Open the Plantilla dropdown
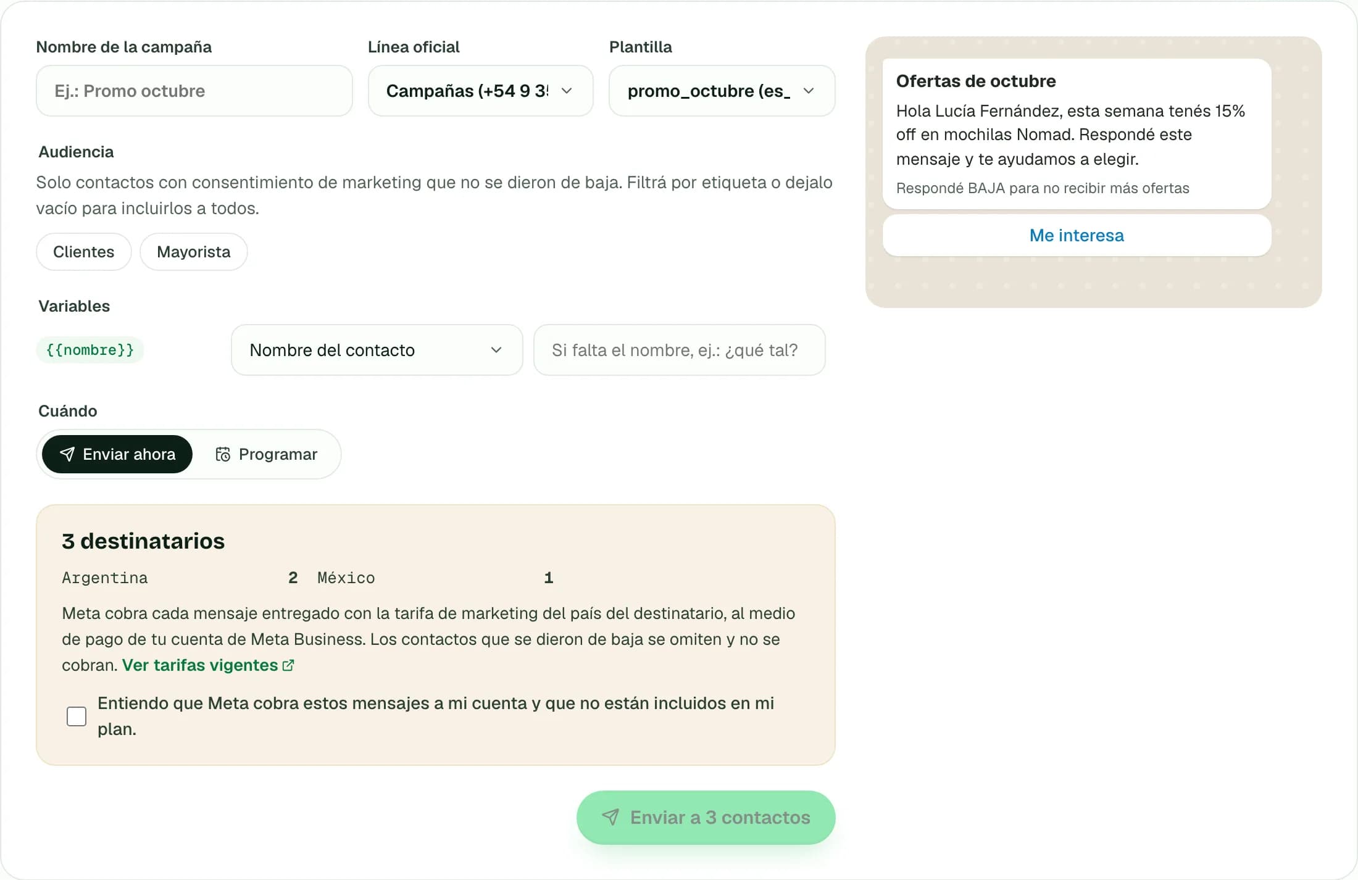 [x=722, y=91]
